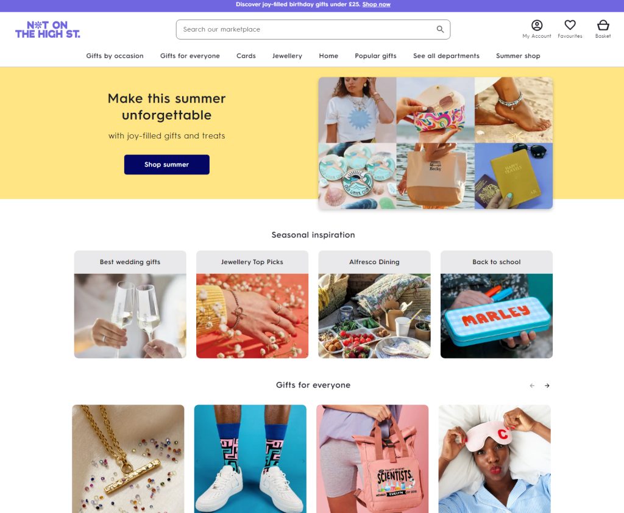This screenshot has width=624, height=513.
Task: Open the Cards menu item
Action: (x=246, y=56)
